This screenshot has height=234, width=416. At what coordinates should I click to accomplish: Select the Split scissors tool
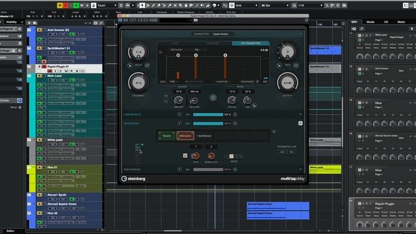tap(164, 5)
